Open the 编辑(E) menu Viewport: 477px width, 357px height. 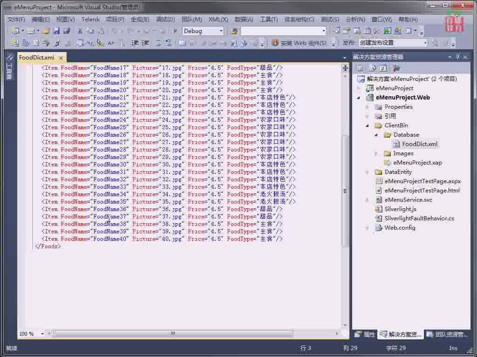point(41,20)
